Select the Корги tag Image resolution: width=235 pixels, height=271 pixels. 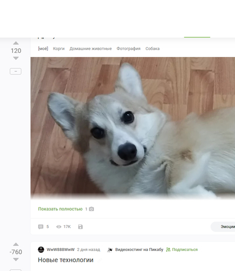click(x=59, y=49)
